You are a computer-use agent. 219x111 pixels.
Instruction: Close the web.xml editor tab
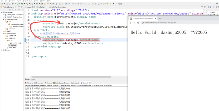click(34, 7)
